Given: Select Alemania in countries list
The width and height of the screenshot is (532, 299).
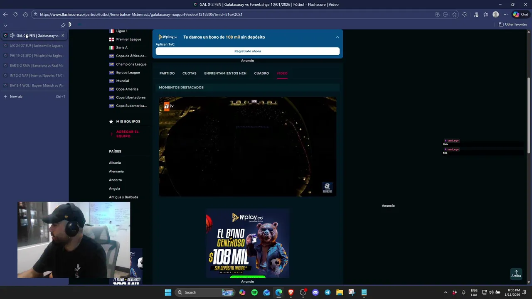Looking at the screenshot, I should pyautogui.click(x=116, y=172).
